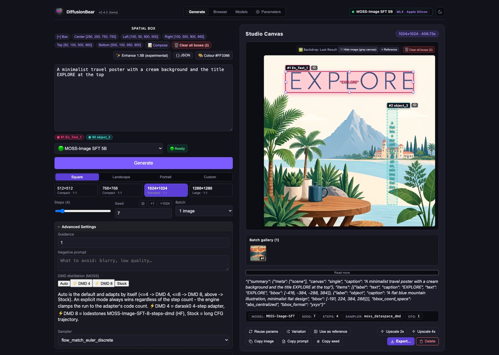Enhance prompt with 1.5B experimental

click(x=142, y=55)
